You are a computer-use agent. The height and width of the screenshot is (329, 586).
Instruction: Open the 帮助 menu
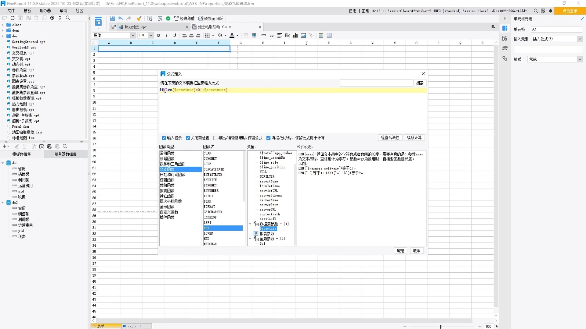(x=63, y=11)
